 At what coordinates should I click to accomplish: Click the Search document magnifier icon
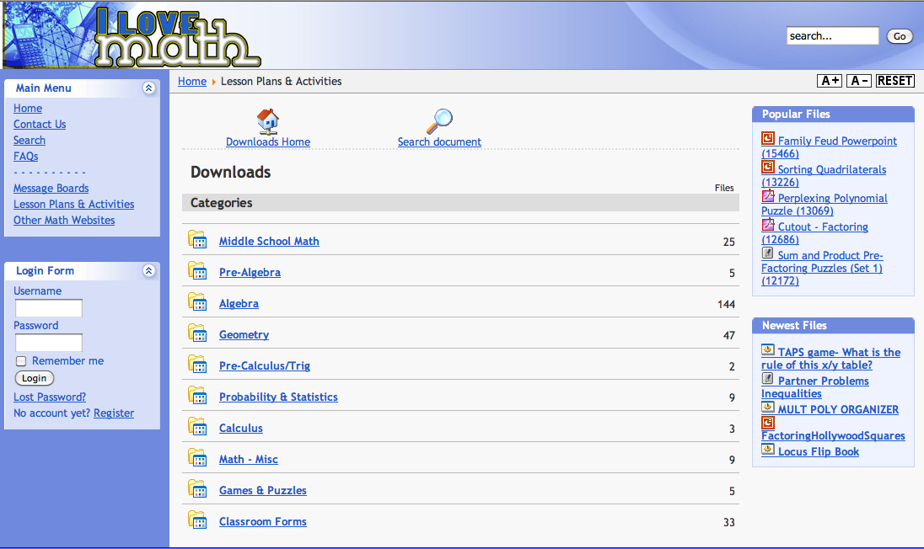439,121
